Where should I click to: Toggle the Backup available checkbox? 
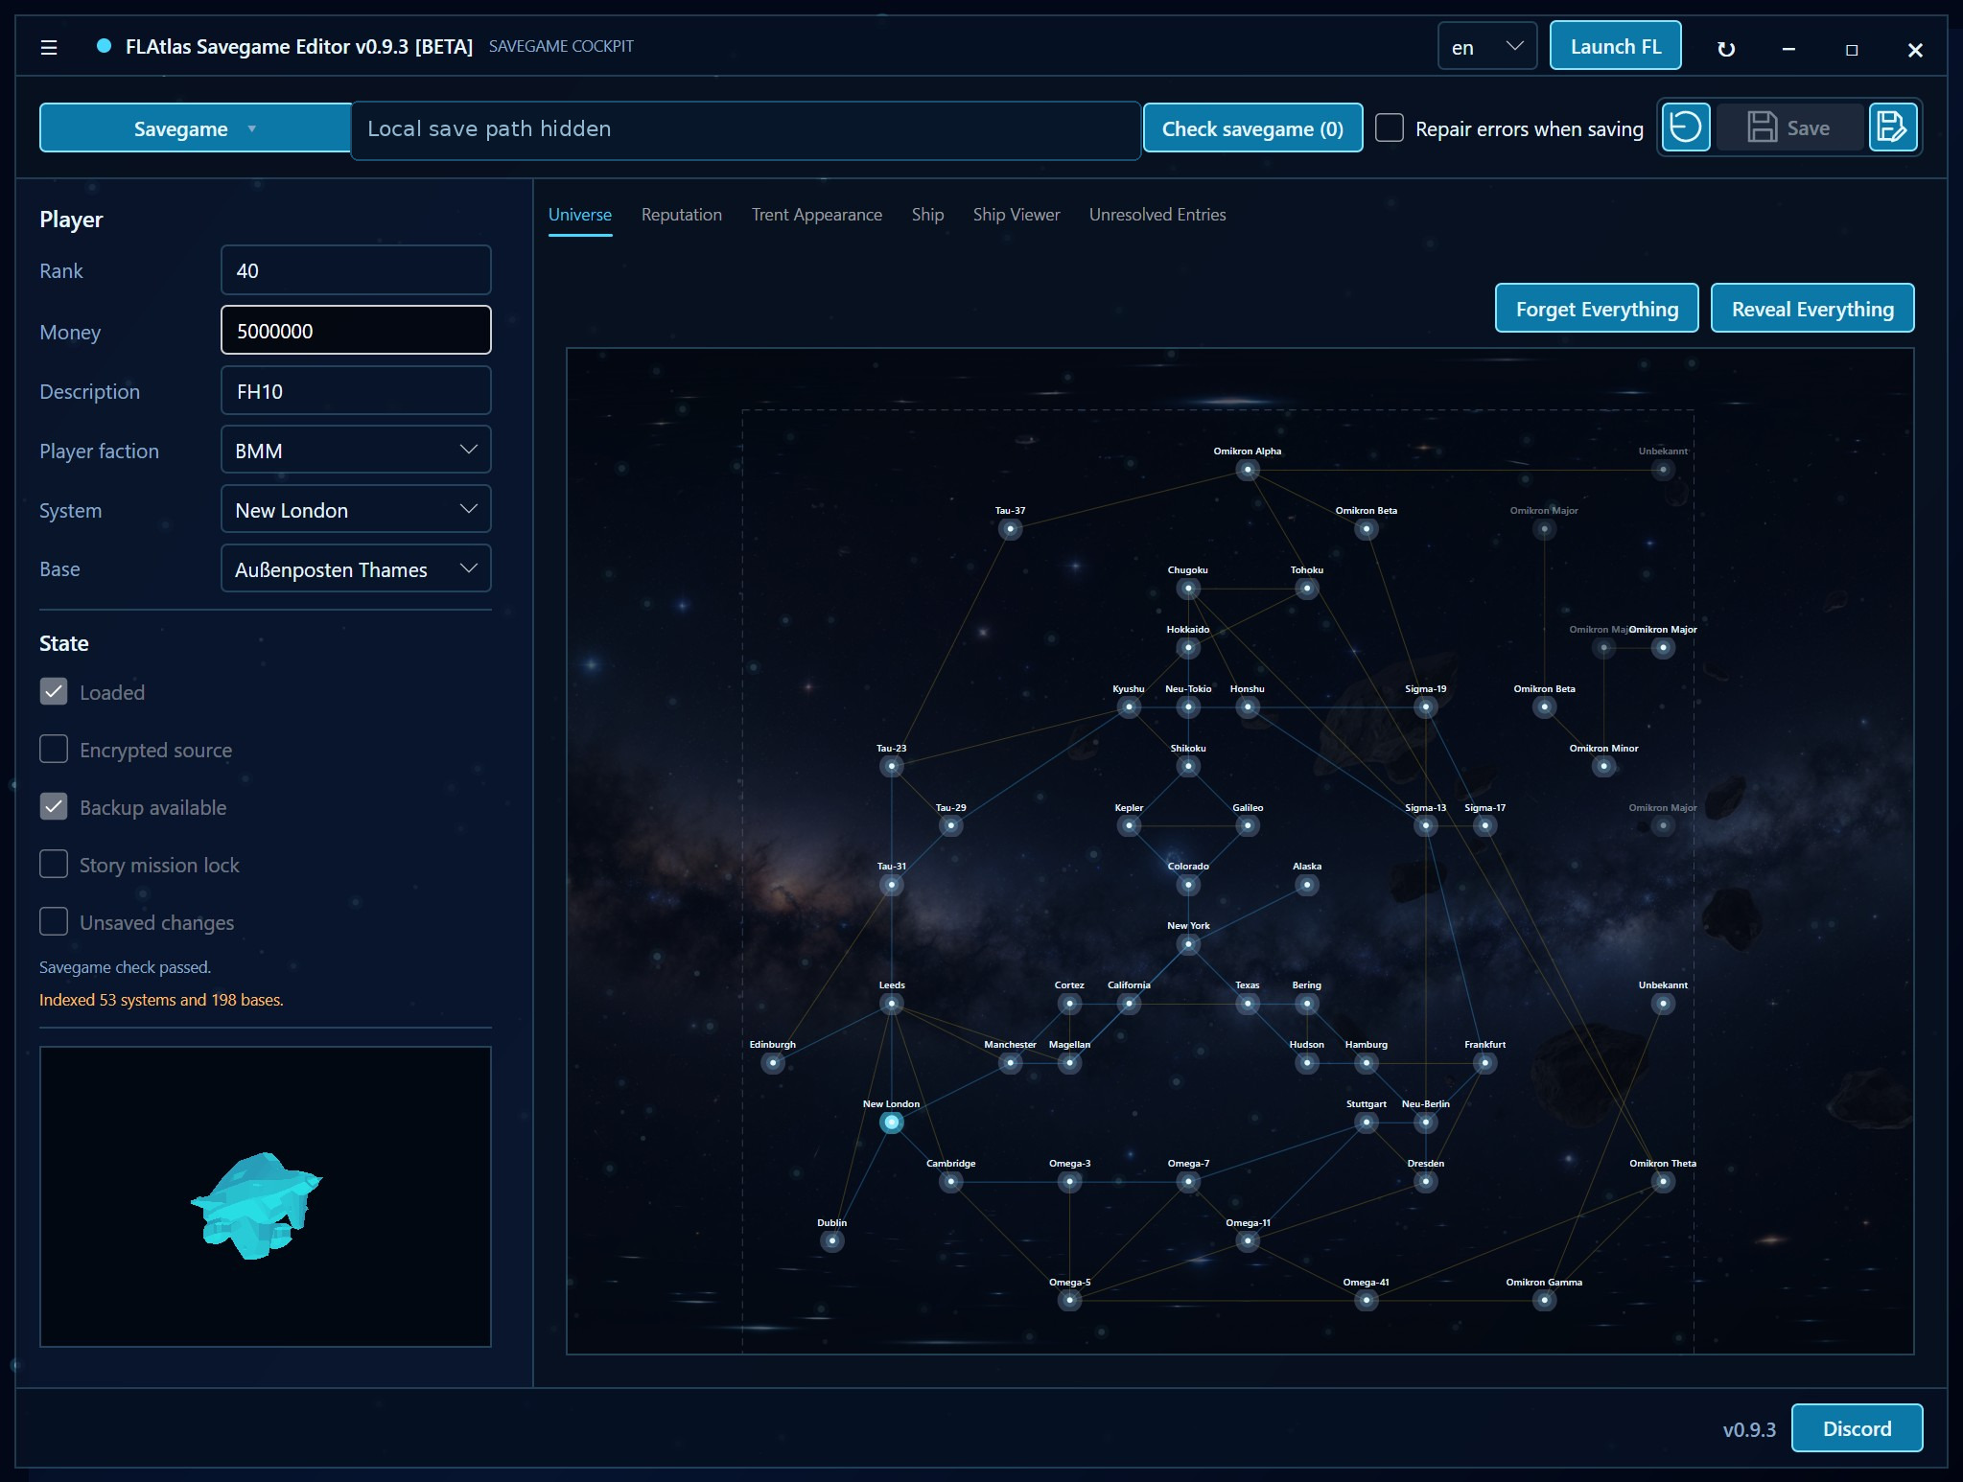pyautogui.click(x=54, y=806)
